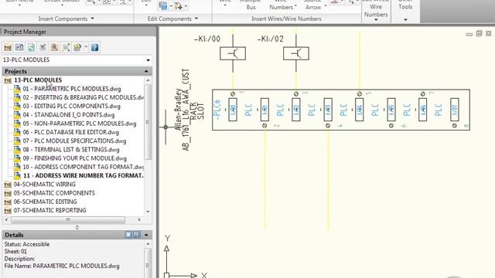Click folder icon of 06-SCHEMATIC EDITING project
The width and height of the screenshot is (495, 278).
coord(8,202)
